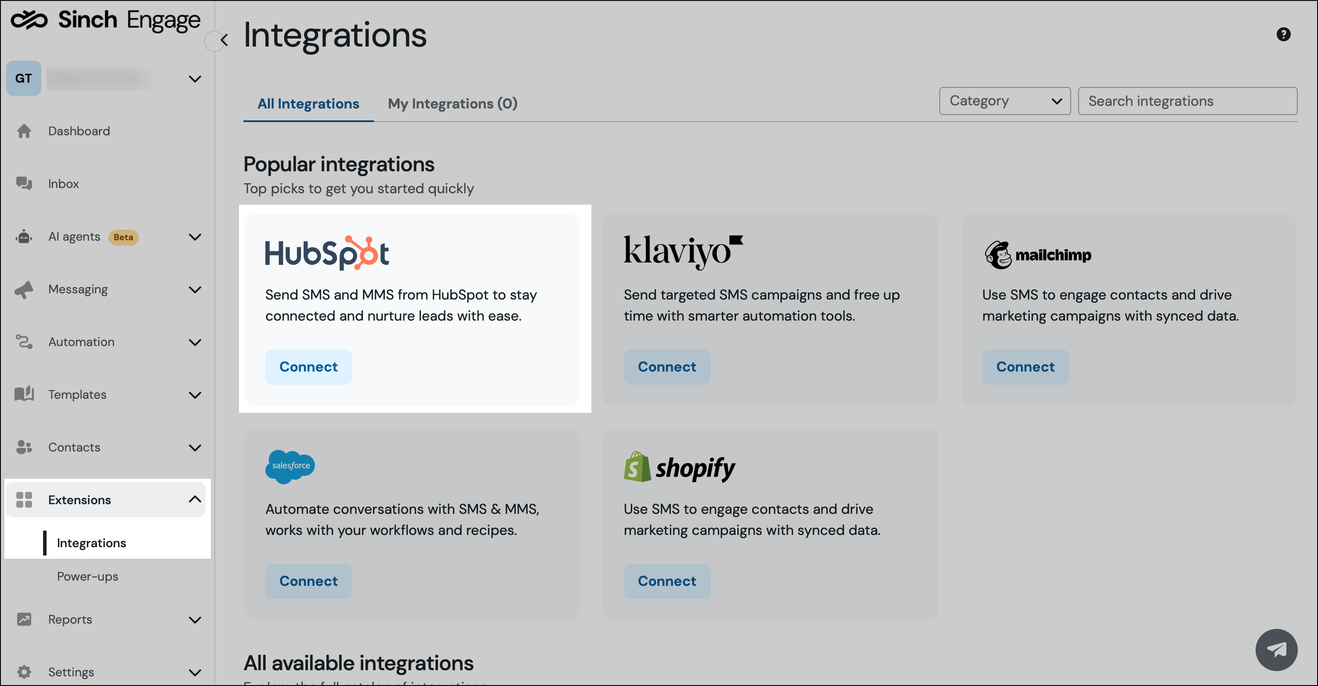The height and width of the screenshot is (686, 1318).
Task: Click the Settings gear icon
Action: [24, 672]
